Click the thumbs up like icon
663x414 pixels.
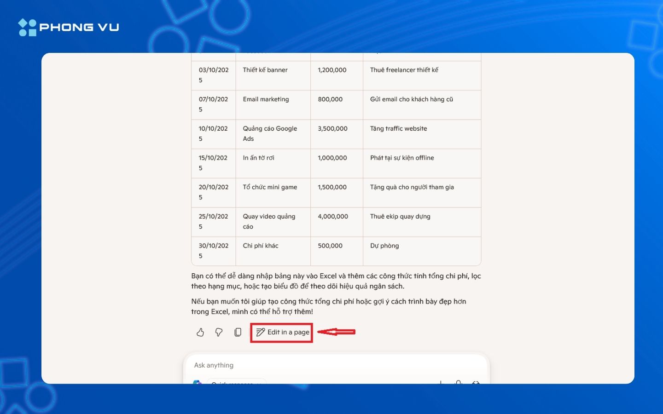[x=200, y=332]
